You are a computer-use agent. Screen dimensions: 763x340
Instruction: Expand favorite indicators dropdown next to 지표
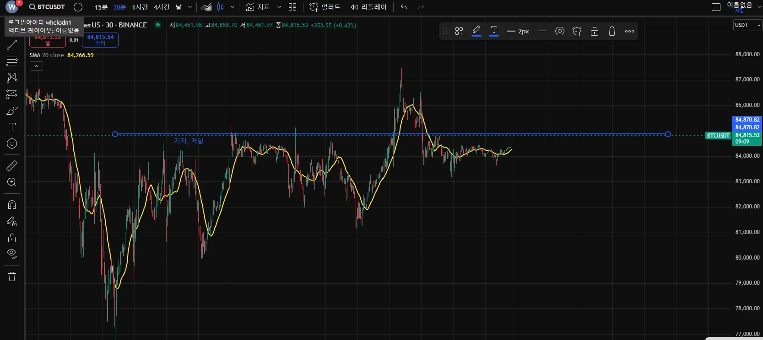point(279,7)
